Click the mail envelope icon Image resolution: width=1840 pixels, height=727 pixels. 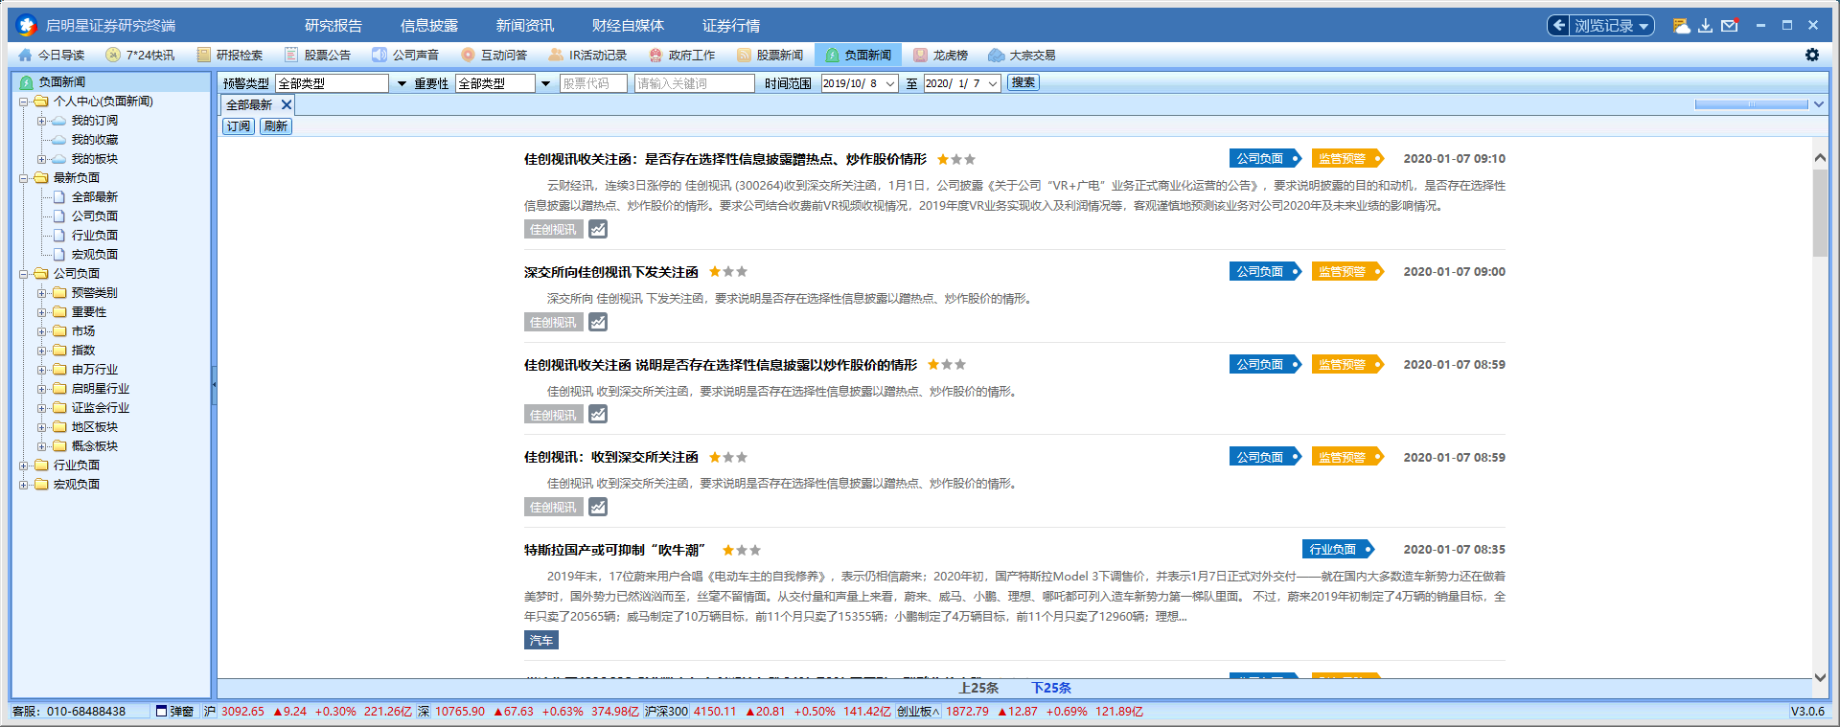1730,26
